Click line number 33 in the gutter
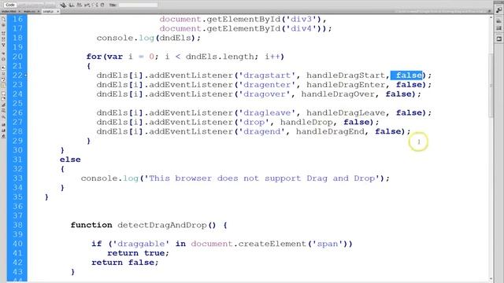Viewport: 504px width, 283px height. [x=17, y=178]
